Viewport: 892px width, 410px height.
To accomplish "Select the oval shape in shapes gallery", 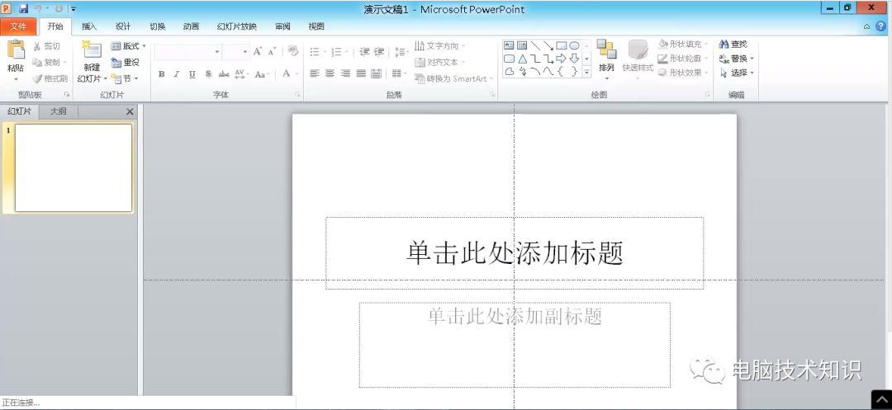I will pos(575,45).
